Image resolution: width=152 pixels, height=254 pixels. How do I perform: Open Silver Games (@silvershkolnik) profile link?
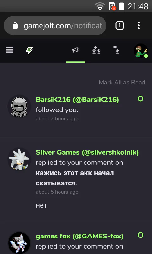point(87,152)
